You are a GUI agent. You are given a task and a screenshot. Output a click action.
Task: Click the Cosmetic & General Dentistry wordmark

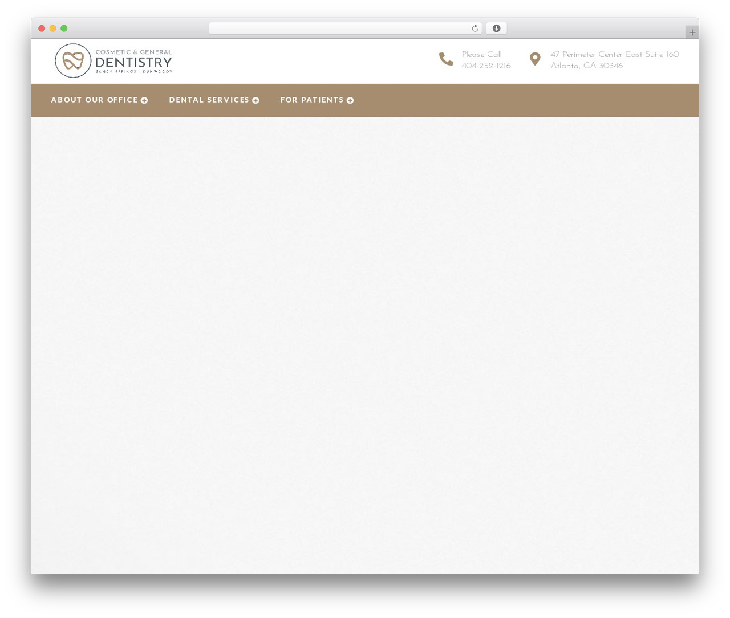click(133, 61)
